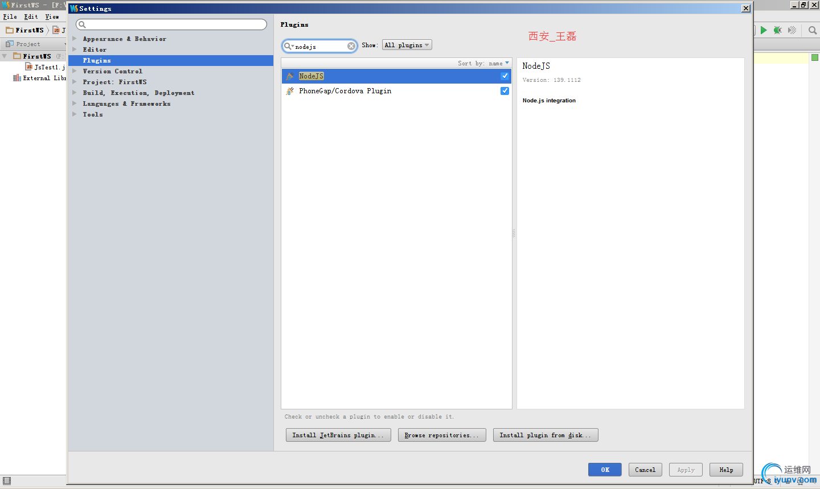
Task: Confirm settings with OK button
Action: tap(605, 470)
